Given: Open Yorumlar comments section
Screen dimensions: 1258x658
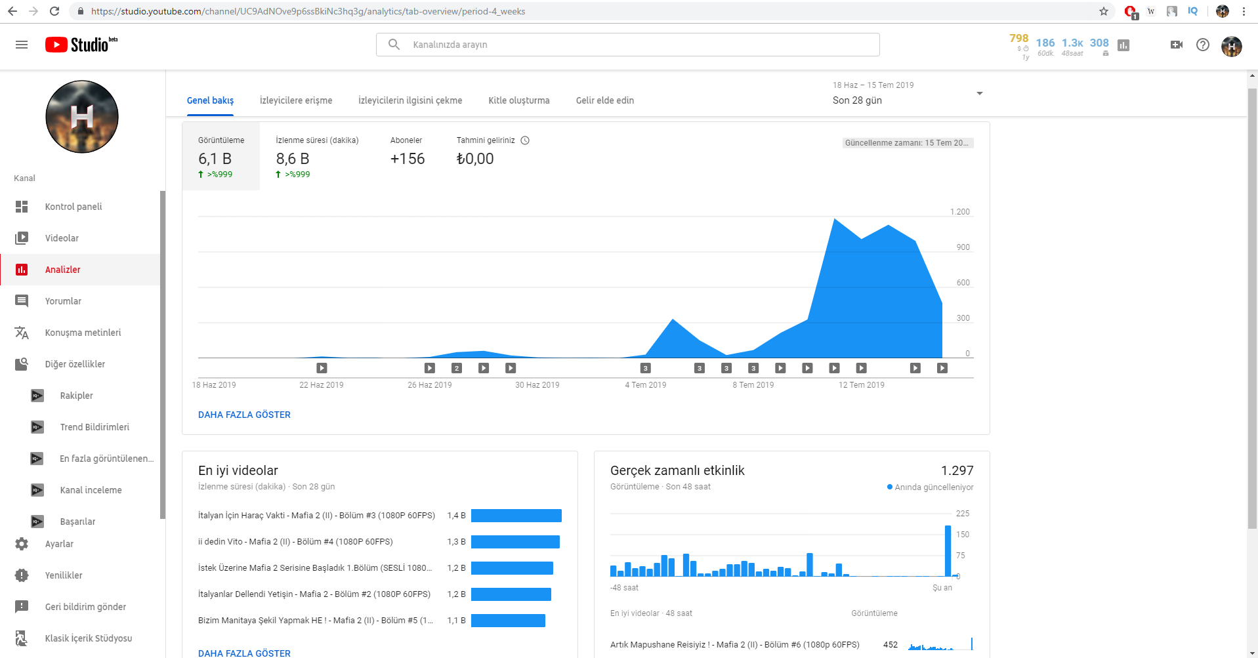Looking at the screenshot, I should click(x=63, y=301).
